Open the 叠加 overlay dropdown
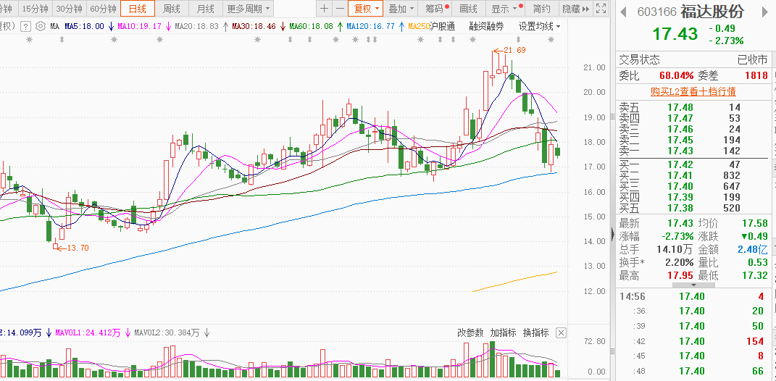The image size is (776, 381). coord(401,9)
